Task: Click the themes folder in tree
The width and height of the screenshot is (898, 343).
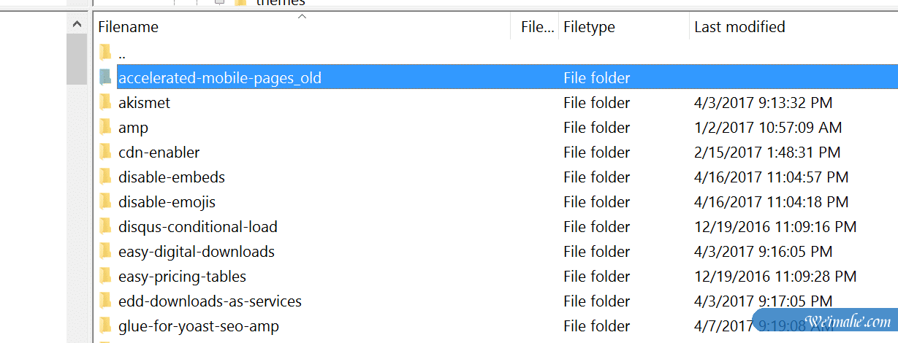Action: pyautogui.click(x=280, y=3)
